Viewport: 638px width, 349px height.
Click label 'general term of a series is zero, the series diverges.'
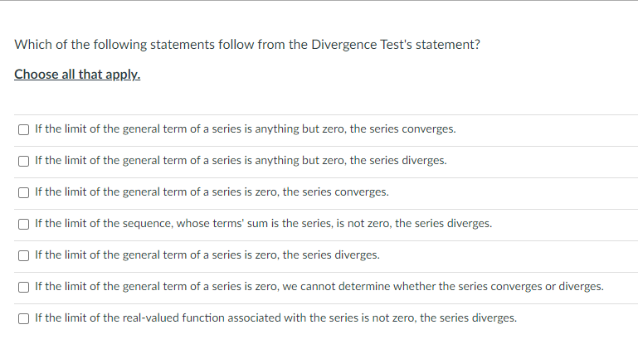pos(251,255)
